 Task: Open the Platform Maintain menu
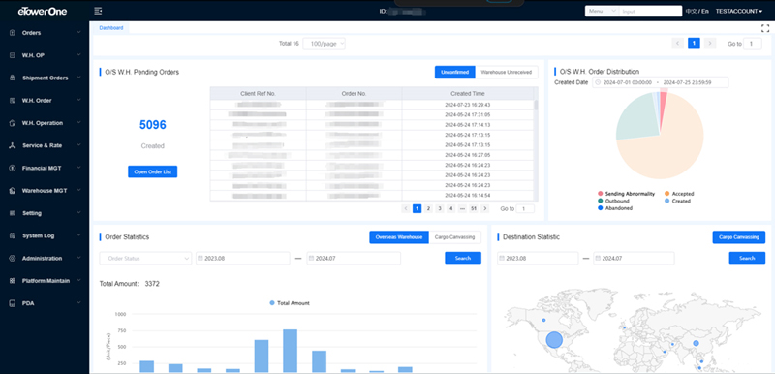(x=45, y=281)
